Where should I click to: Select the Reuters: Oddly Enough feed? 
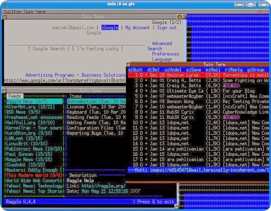click(34, 170)
